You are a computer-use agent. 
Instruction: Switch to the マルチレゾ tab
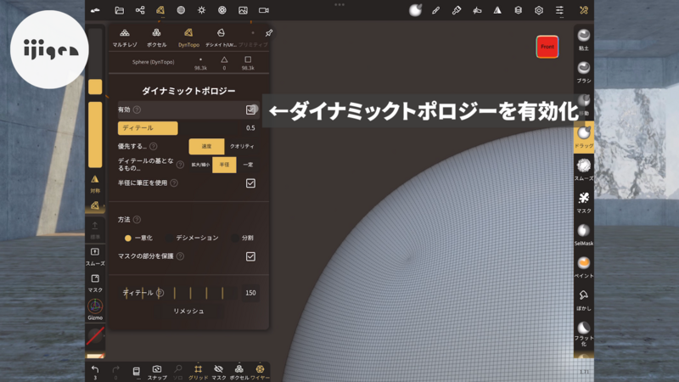pyautogui.click(x=125, y=37)
